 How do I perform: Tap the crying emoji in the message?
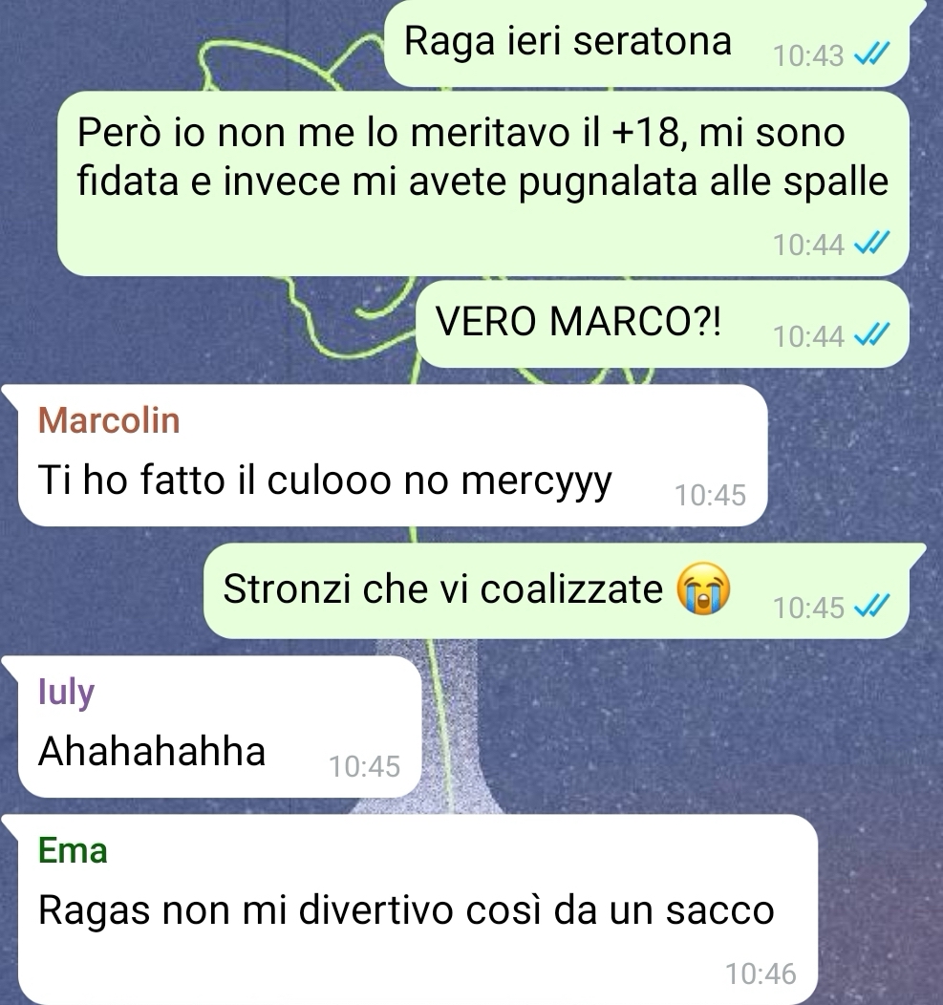click(x=704, y=588)
